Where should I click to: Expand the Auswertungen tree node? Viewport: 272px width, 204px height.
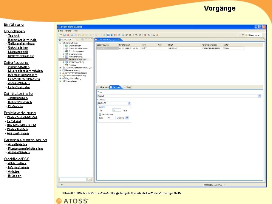click(60, 68)
